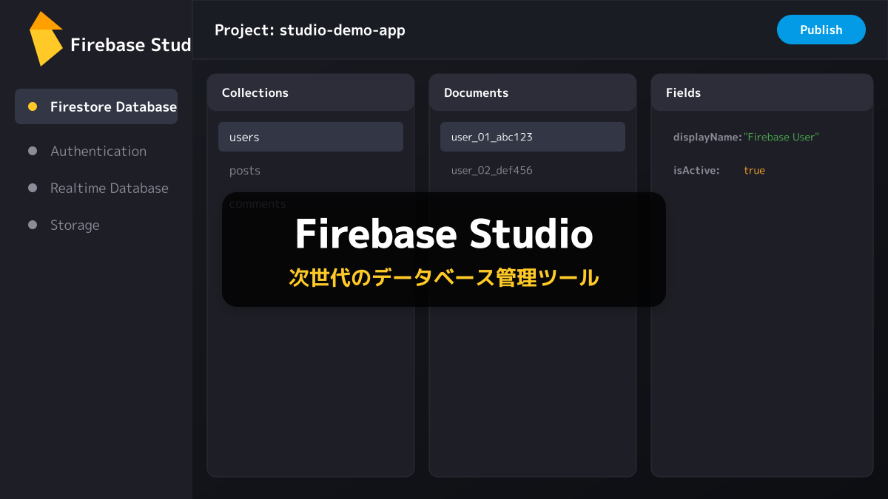Click the gray bullet beside Authentication

(33, 151)
